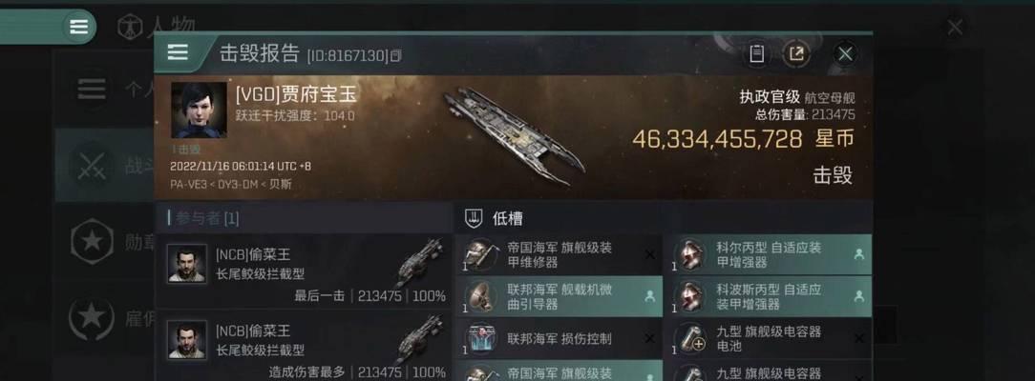The height and width of the screenshot is (381, 1035).
Task: Open the clipboard icon in report header
Action: click(x=756, y=53)
